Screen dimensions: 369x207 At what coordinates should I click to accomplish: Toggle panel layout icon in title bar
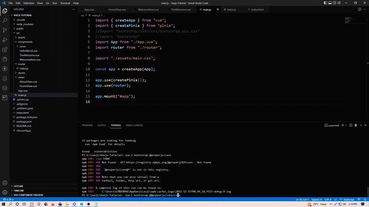[x=330, y=3]
